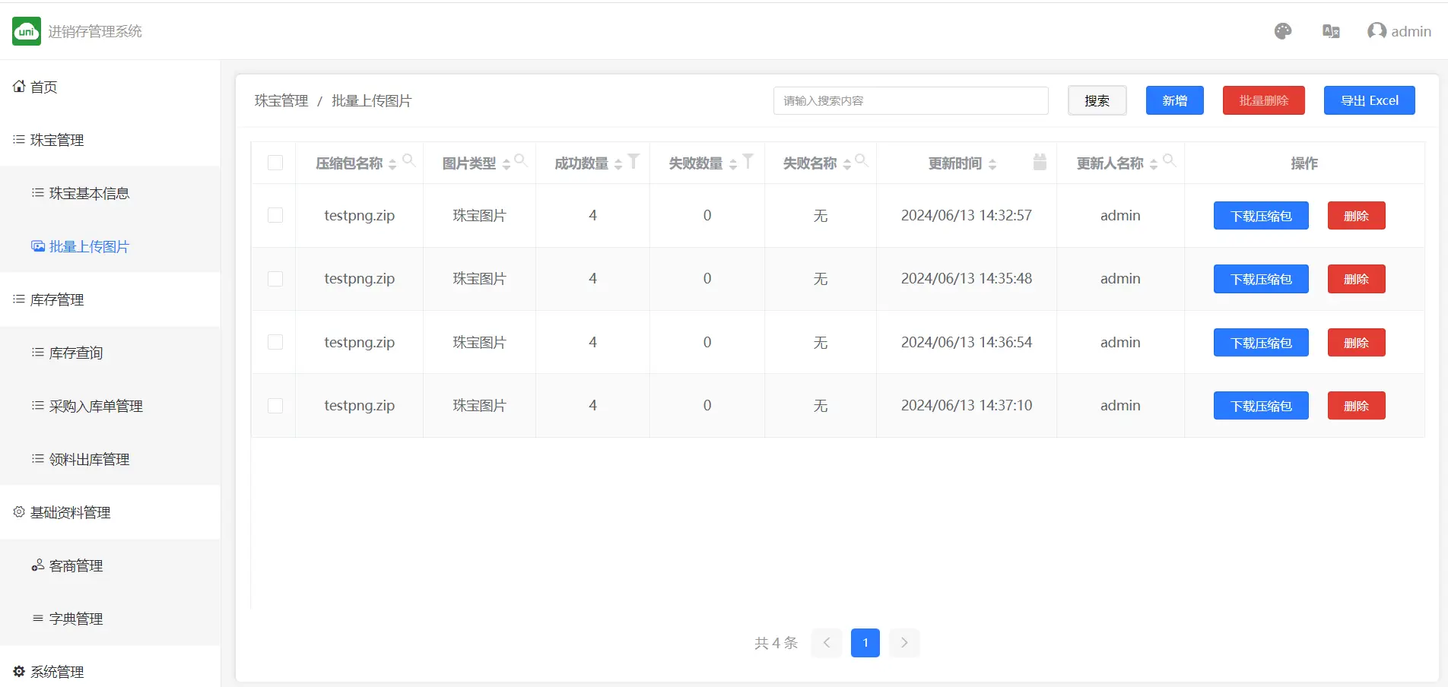1448x687 pixels.
Task: Click the search icon in 失败名称 column
Action: coord(862,160)
